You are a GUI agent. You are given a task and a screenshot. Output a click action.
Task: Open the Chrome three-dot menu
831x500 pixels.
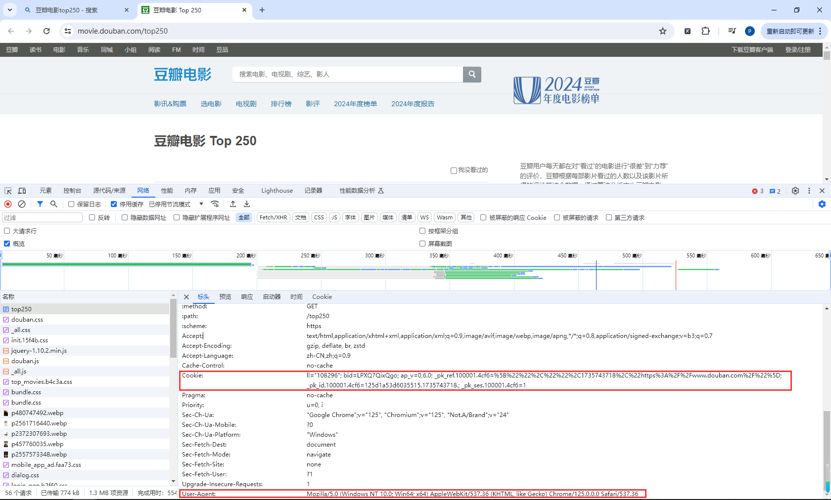pyautogui.click(x=820, y=31)
